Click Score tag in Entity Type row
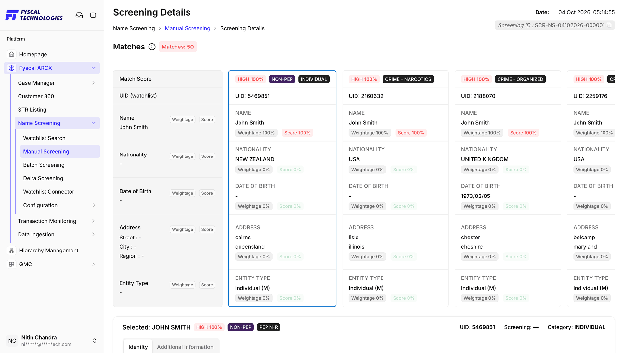This screenshot has width=624, height=353. pos(207,285)
